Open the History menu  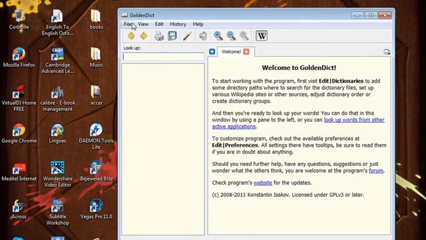coord(178,24)
